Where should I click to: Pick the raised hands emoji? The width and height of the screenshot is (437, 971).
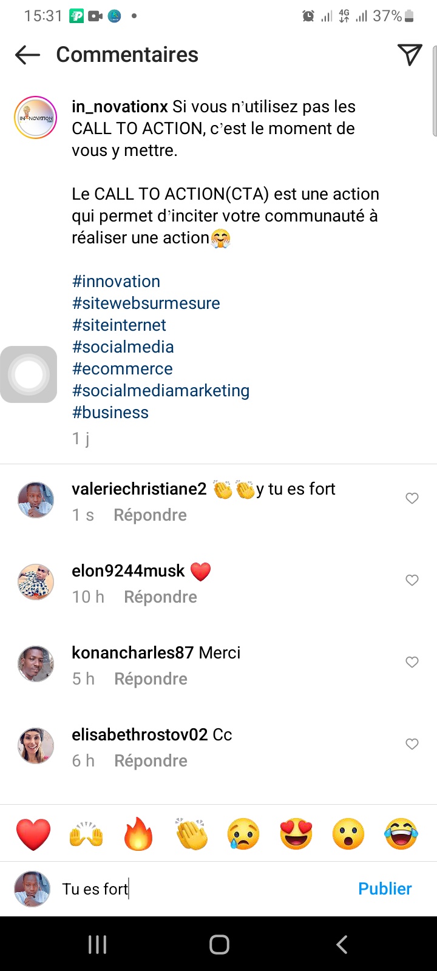coord(86,834)
